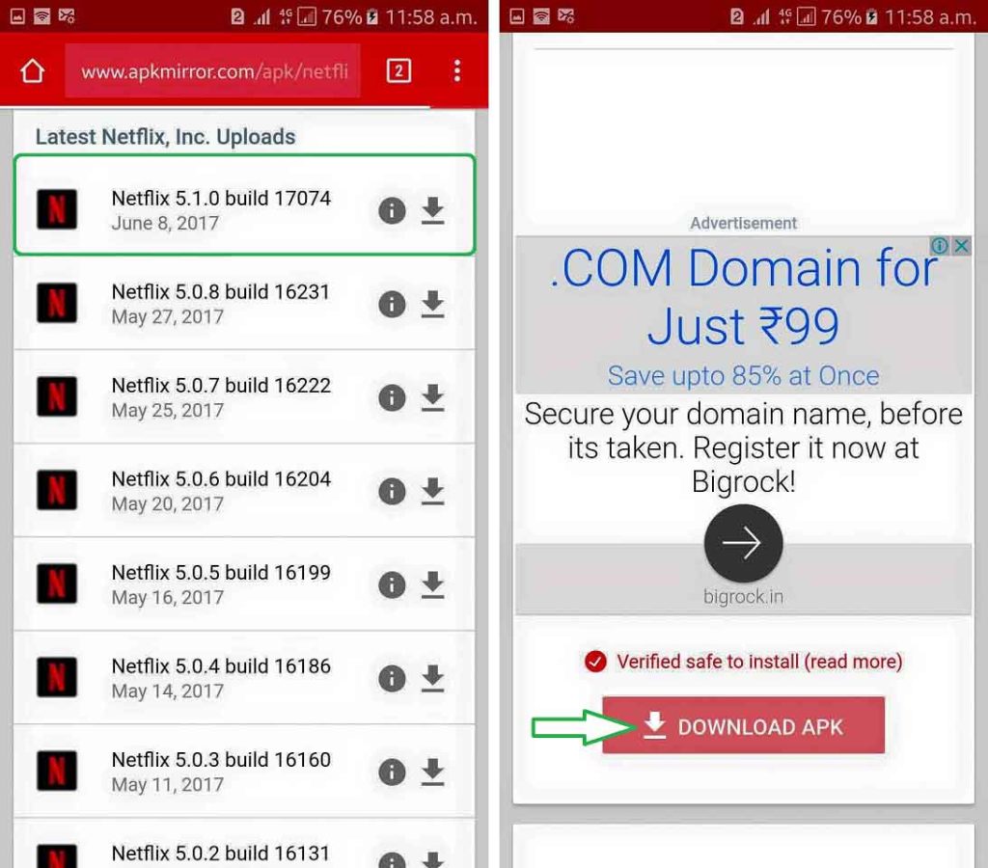
Task: Tap left phone's Wi-Fi status bar icon
Action: 41,16
